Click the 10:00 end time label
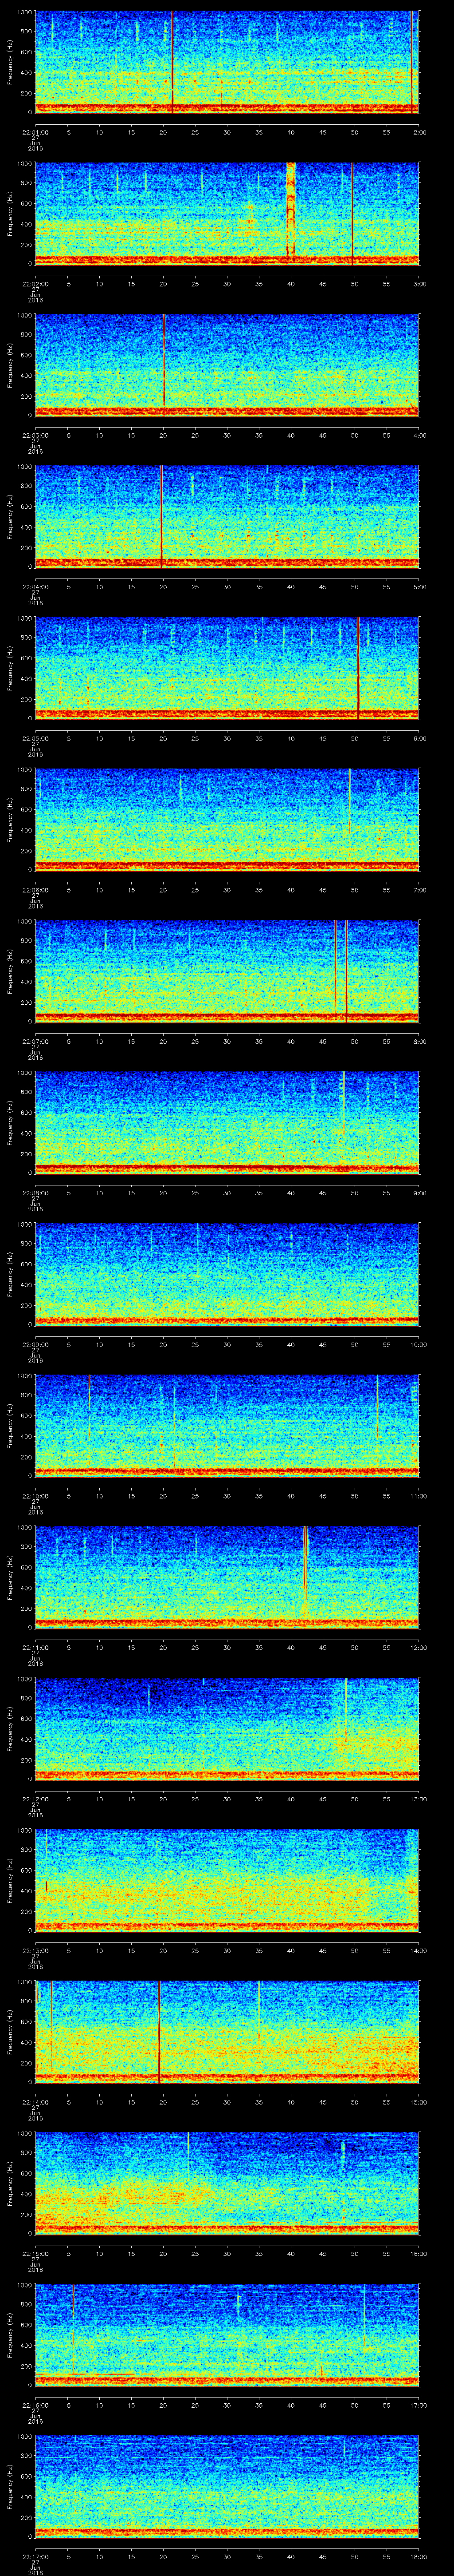454x2576 pixels. pyautogui.click(x=418, y=1344)
